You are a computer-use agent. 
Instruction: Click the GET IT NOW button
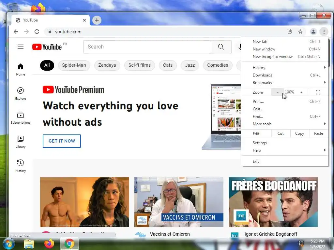click(x=62, y=141)
